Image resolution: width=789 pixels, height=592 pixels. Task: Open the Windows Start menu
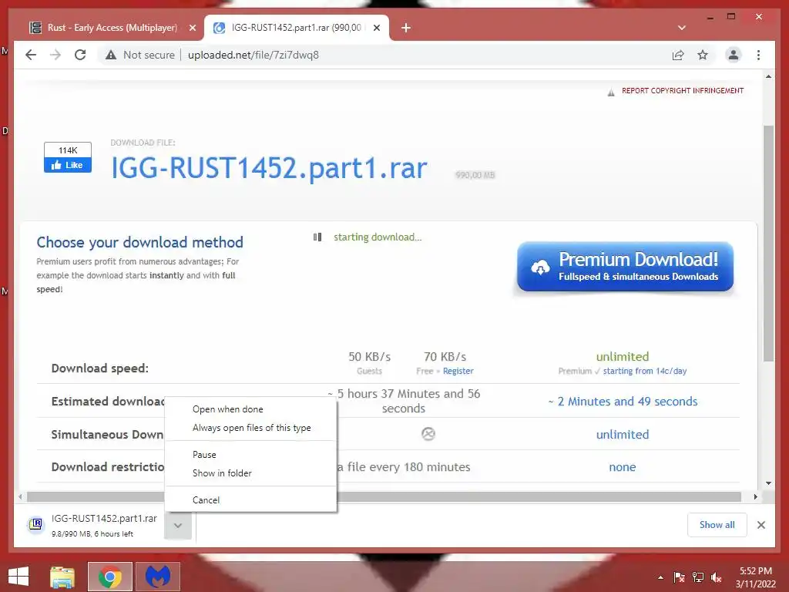[x=18, y=577]
